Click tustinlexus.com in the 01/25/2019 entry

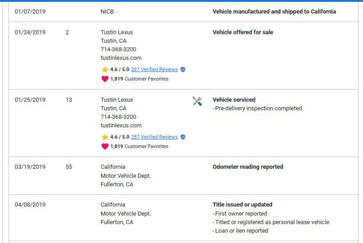[121, 125]
